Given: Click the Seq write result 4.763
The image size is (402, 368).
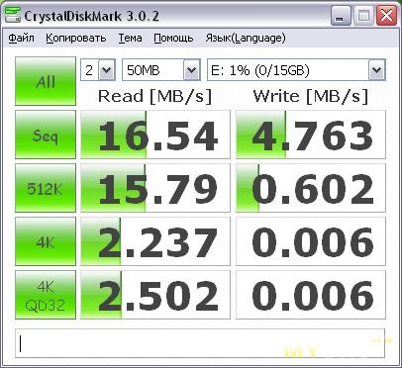Looking at the screenshot, I should pos(311,135).
